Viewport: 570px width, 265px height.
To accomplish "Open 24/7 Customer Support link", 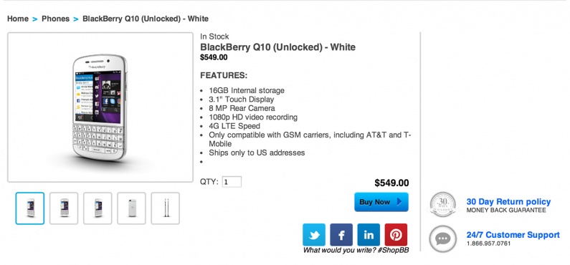I will pyautogui.click(x=513, y=235).
